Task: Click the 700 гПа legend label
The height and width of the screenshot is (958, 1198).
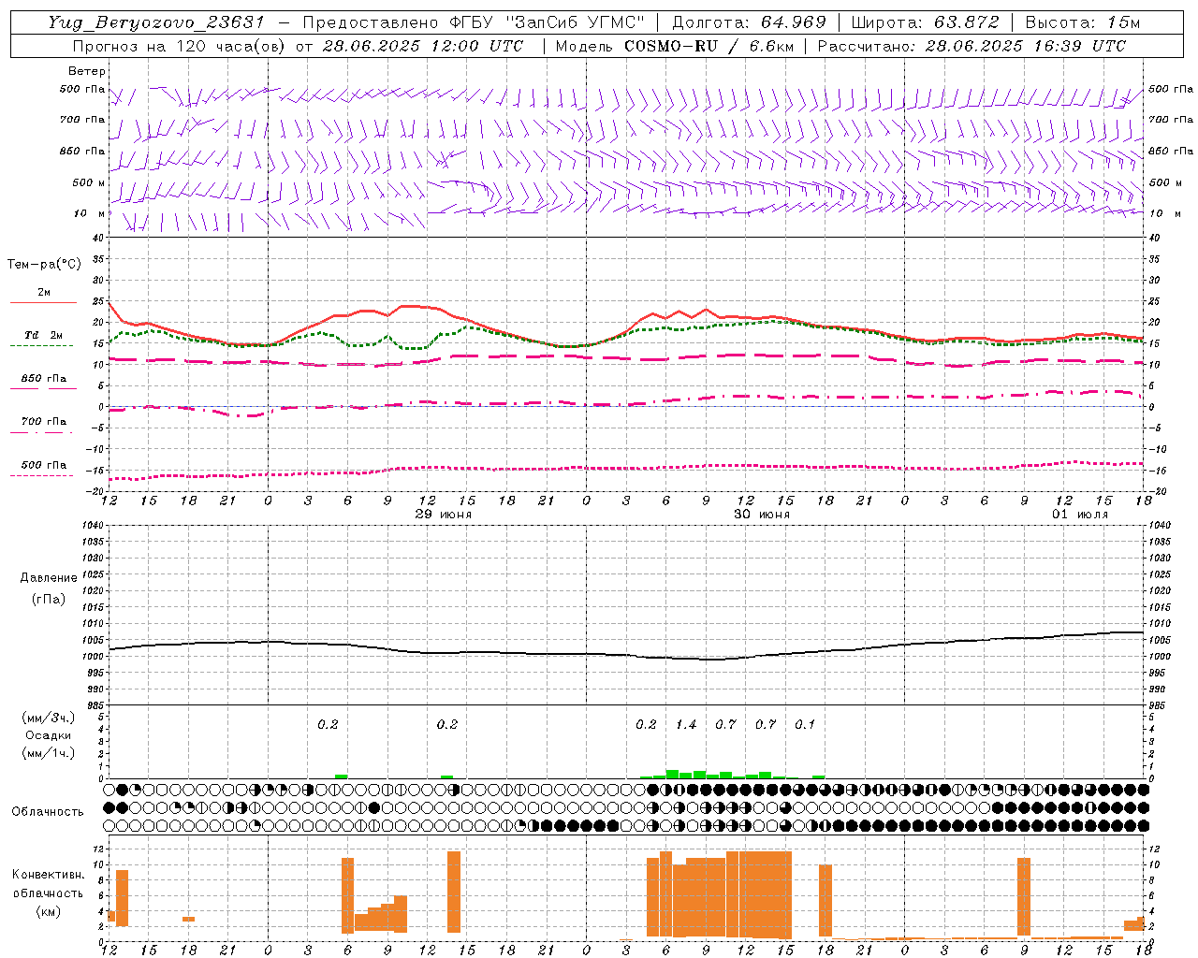Action: click(x=44, y=422)
